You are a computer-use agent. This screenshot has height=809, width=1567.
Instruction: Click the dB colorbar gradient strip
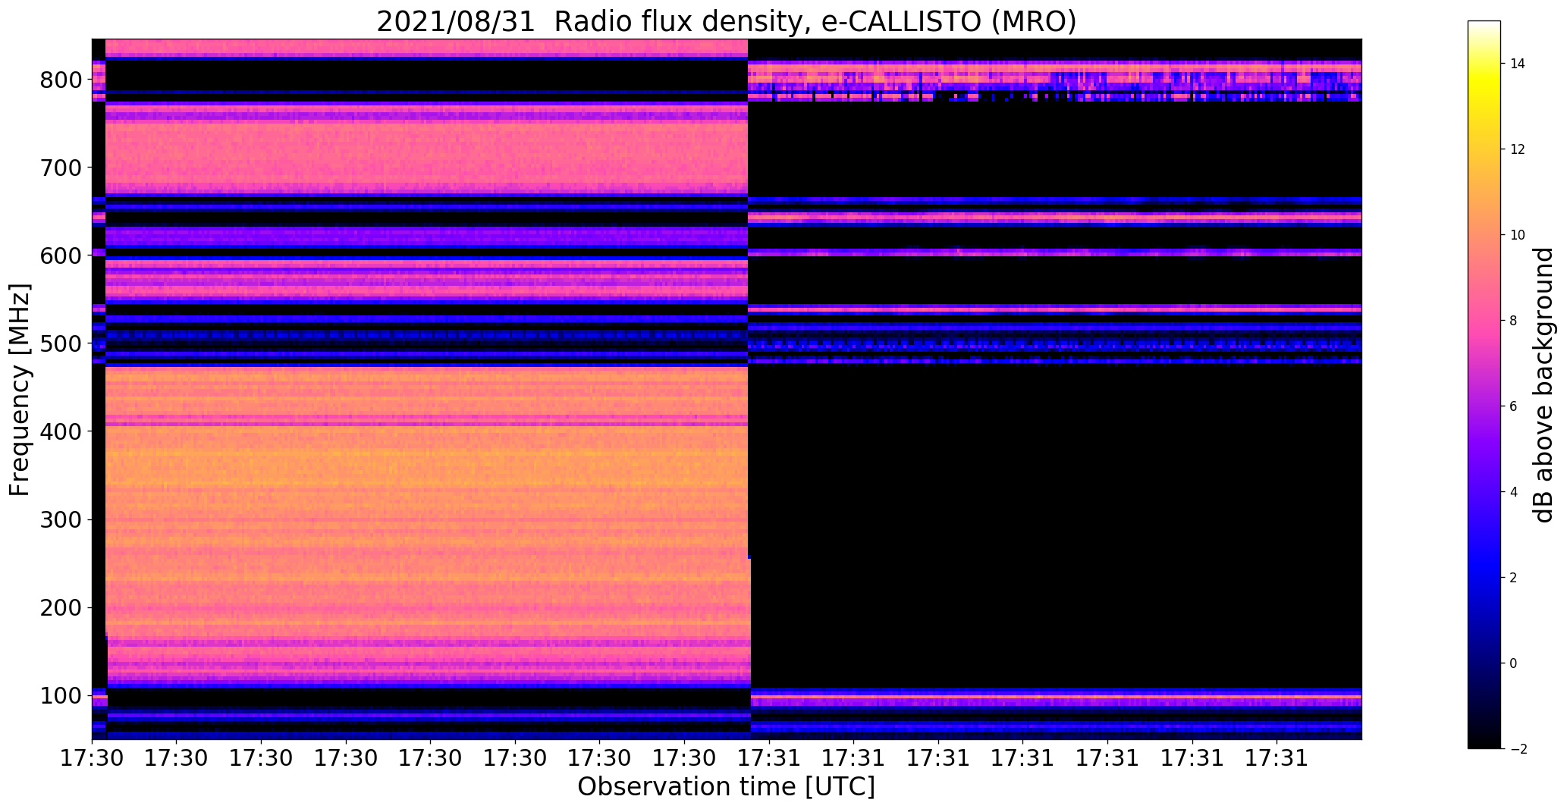pyautogui.click(x=1484, y=384)
